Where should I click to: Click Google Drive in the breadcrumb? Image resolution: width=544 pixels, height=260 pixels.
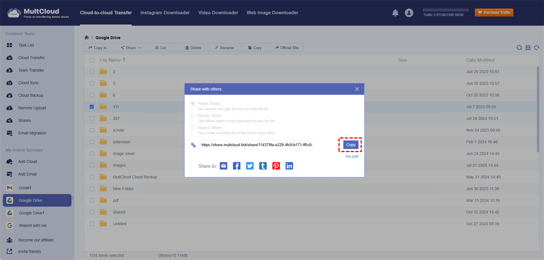[108, 38]
